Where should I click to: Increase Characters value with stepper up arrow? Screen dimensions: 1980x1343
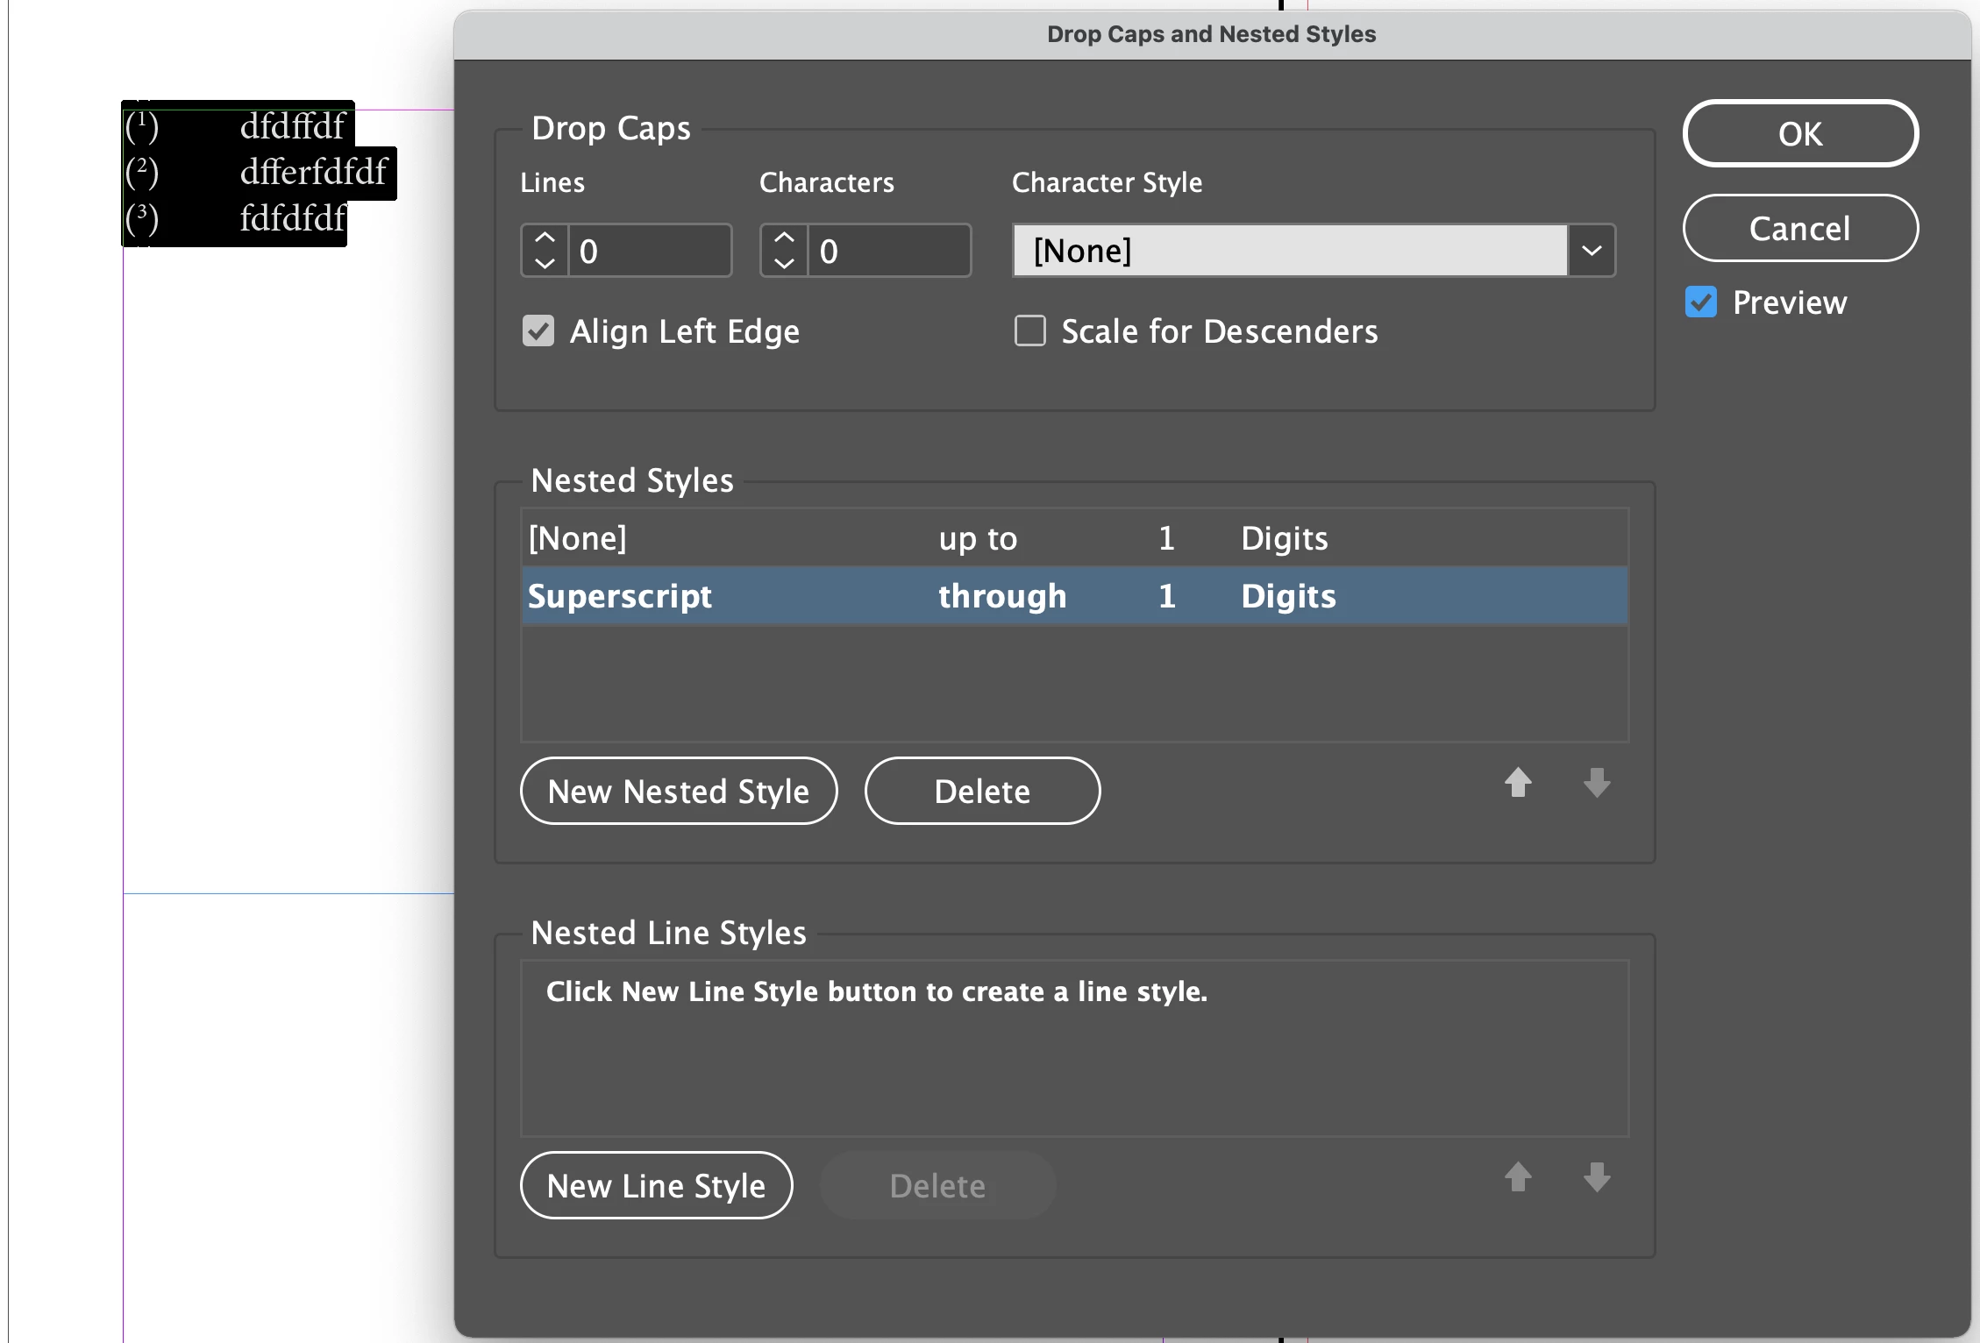tap(784, 238)
